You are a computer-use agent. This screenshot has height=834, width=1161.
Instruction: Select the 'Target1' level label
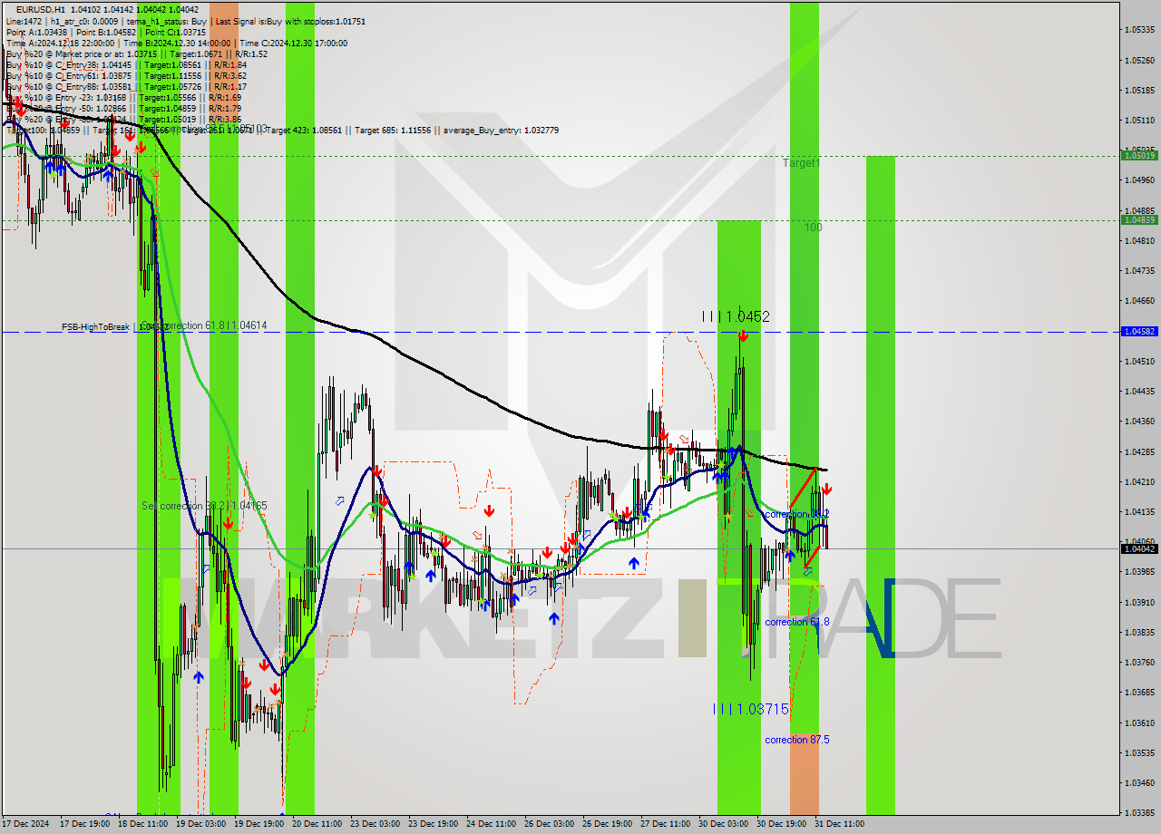coord(802,163)
